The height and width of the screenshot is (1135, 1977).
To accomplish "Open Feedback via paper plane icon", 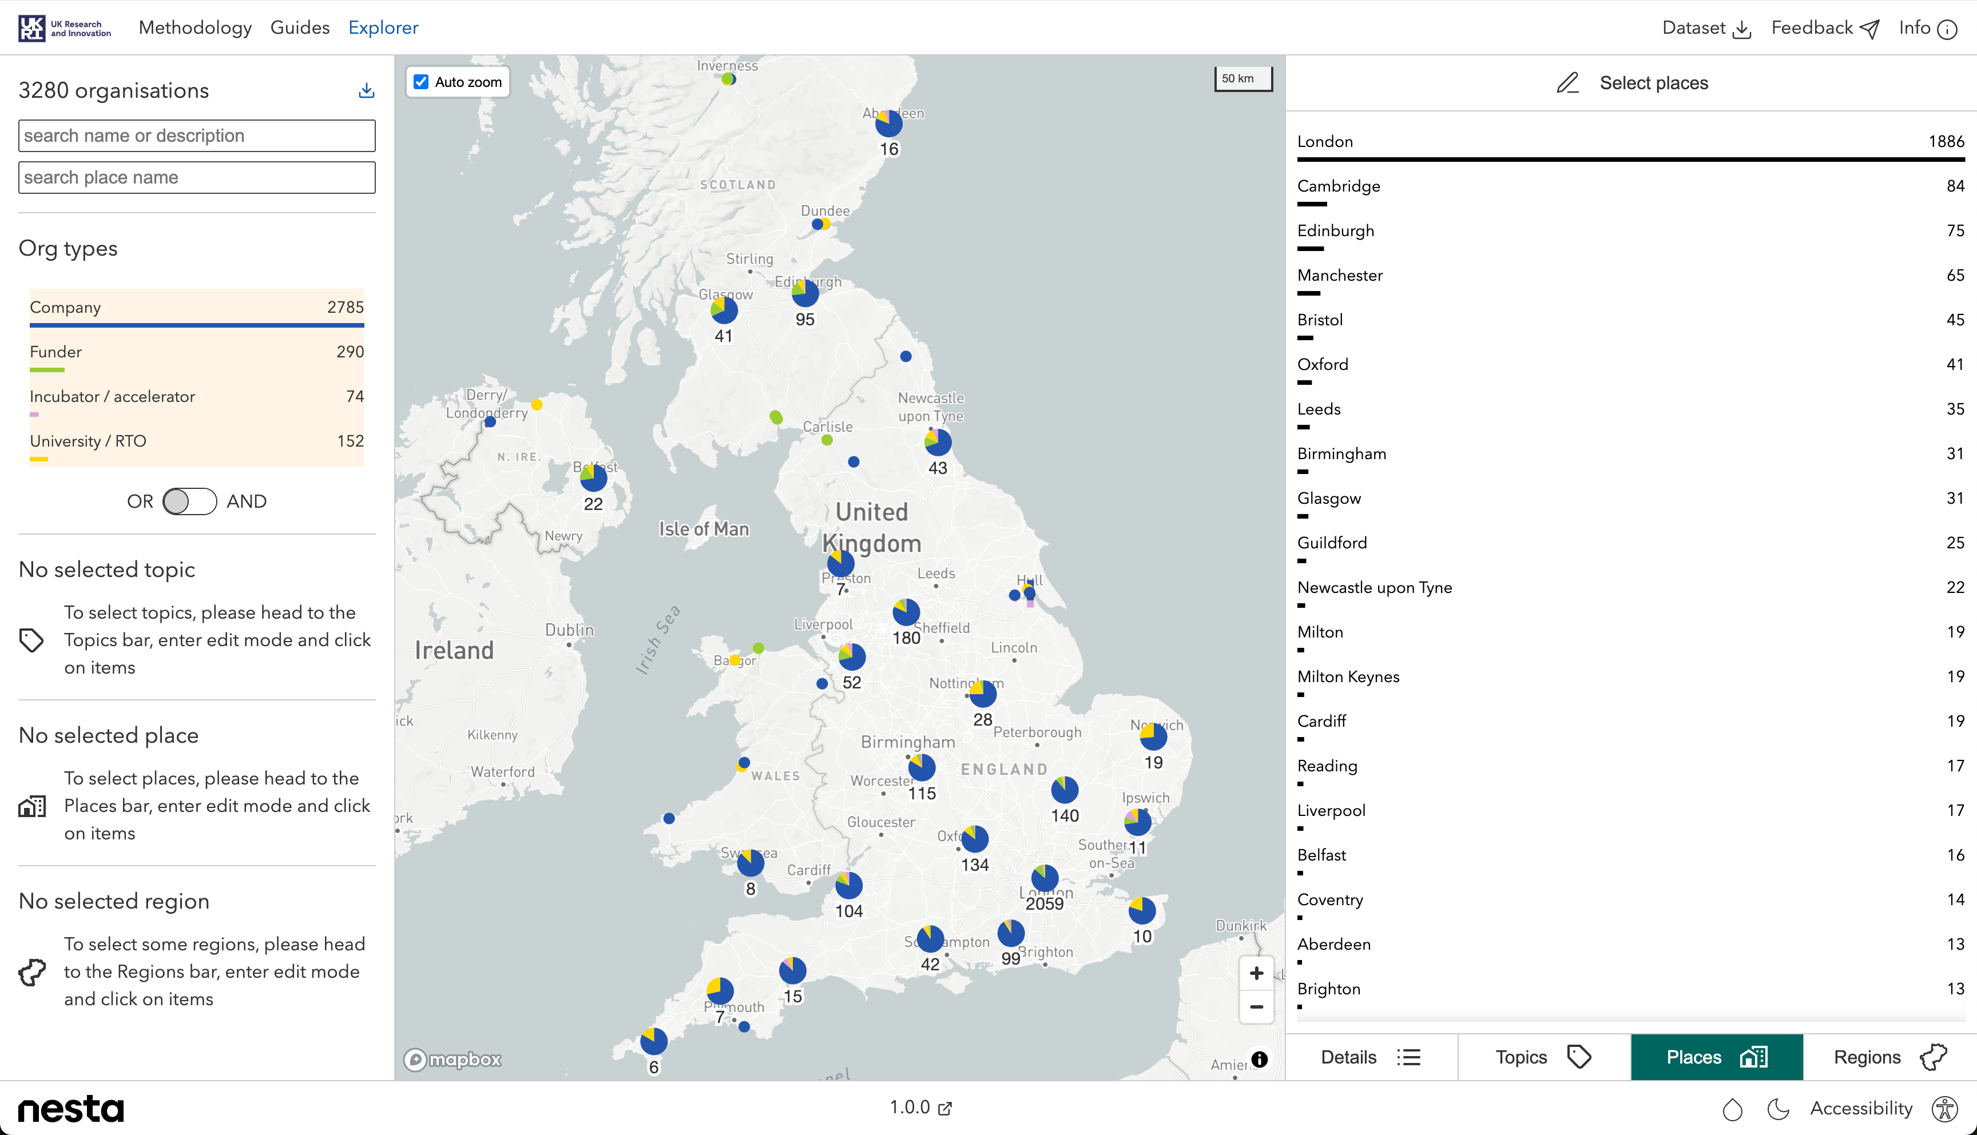I will coord(1869,30).
